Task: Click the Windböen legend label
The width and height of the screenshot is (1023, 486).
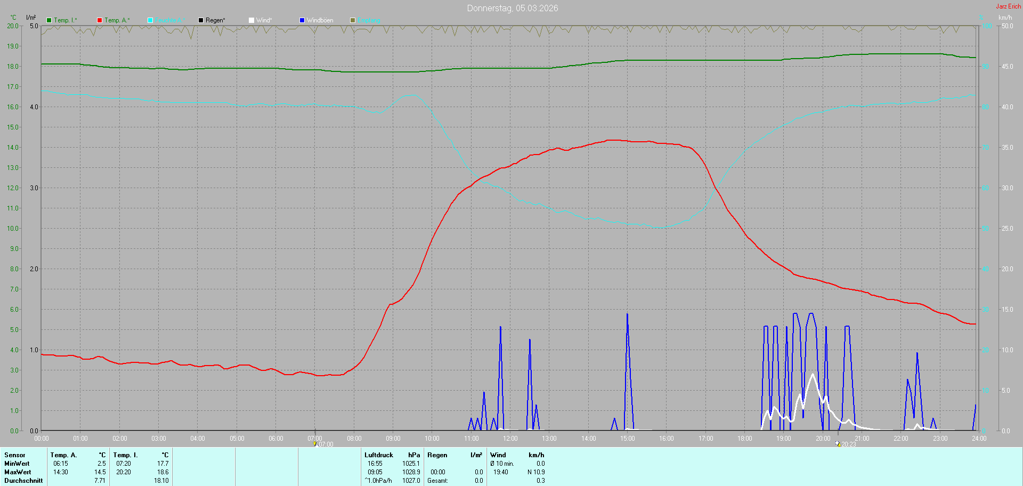Action: pos(320,20)
